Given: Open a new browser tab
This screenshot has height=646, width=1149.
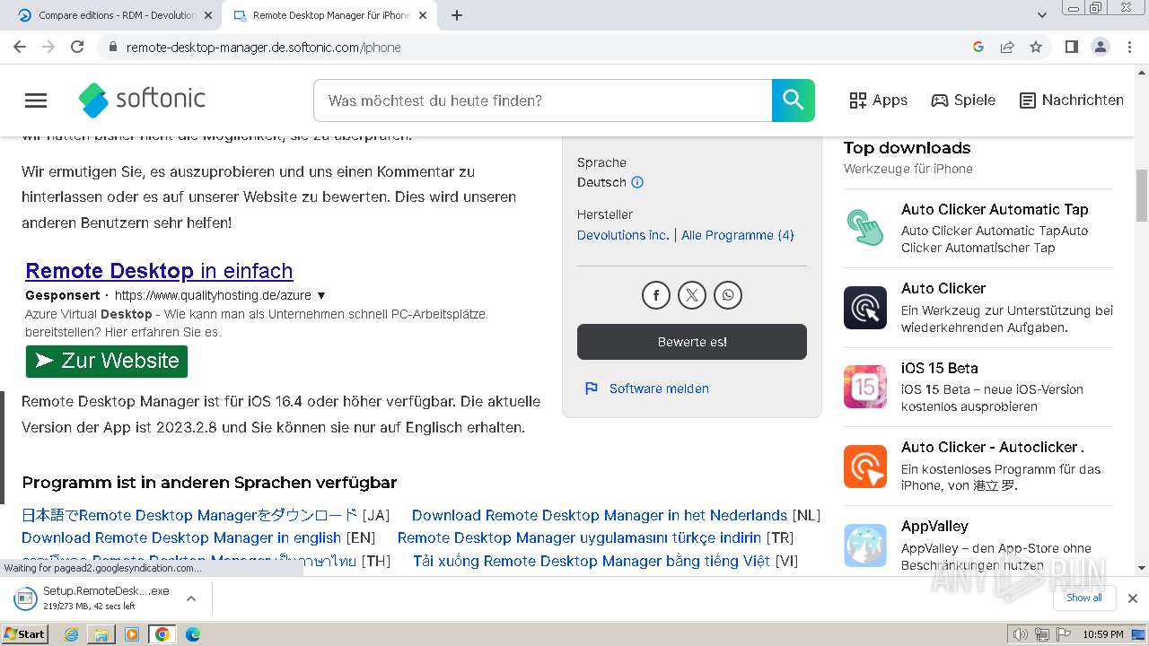Looking at the screenshot, I should click(456, 15).
